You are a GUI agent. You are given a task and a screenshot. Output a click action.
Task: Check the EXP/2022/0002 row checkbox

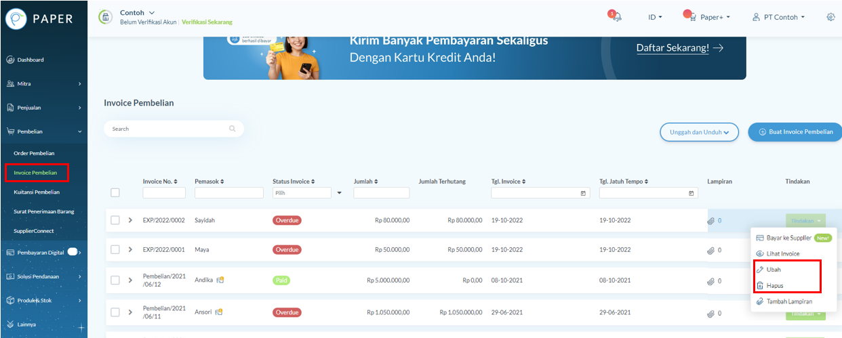coord(115,220)
